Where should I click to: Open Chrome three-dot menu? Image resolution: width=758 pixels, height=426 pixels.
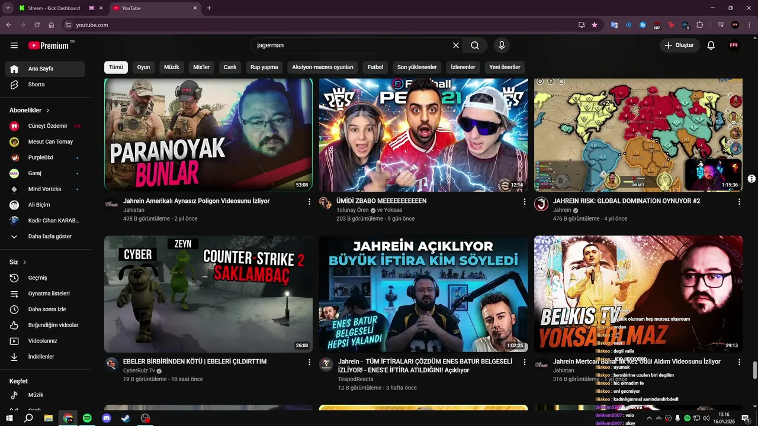tap(749, 25)
